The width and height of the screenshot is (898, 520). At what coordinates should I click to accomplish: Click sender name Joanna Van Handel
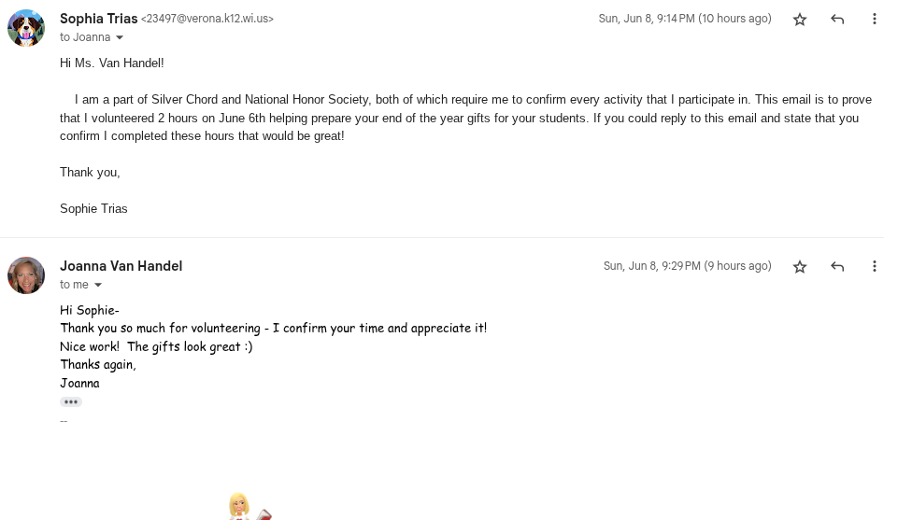(x=121, y=266)
